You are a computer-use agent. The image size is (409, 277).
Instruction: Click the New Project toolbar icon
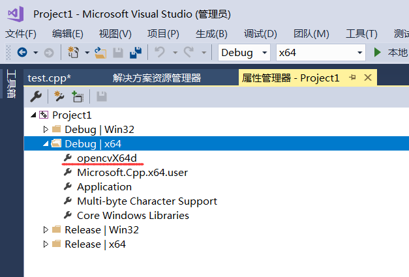coord(73,52)
